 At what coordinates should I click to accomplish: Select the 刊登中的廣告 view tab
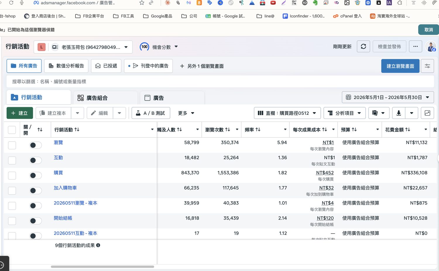point(148,66)
